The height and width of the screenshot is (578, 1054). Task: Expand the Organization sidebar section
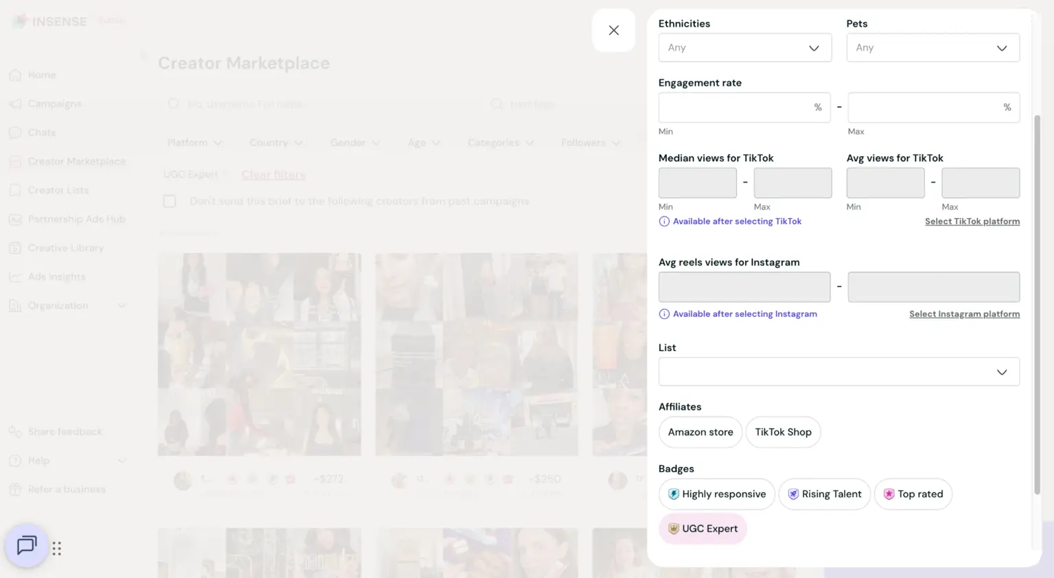tap(68, 305)
